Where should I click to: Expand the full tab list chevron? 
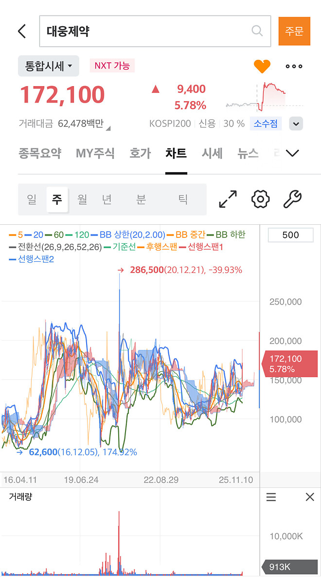tap(292, 153)
